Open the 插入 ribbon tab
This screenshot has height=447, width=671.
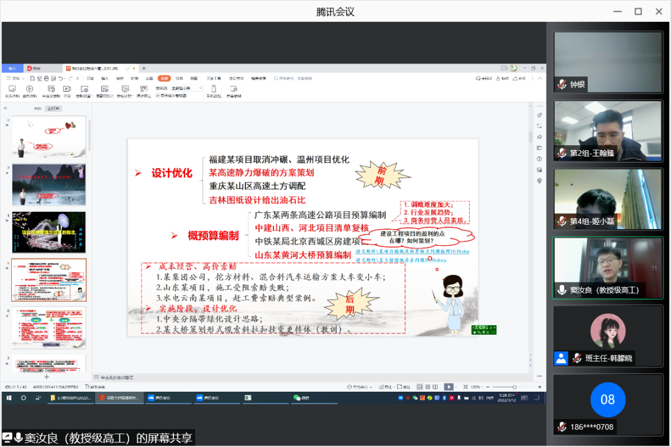tap(105, 78)
